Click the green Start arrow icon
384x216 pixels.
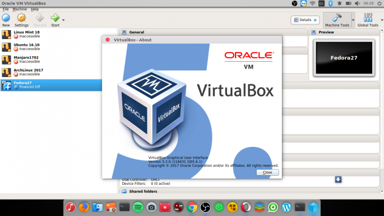(x=55, y=18)
